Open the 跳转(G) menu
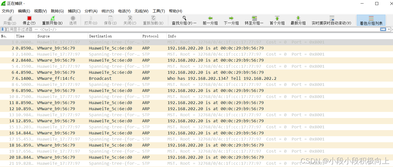393x167 pixels. point(57,11)
